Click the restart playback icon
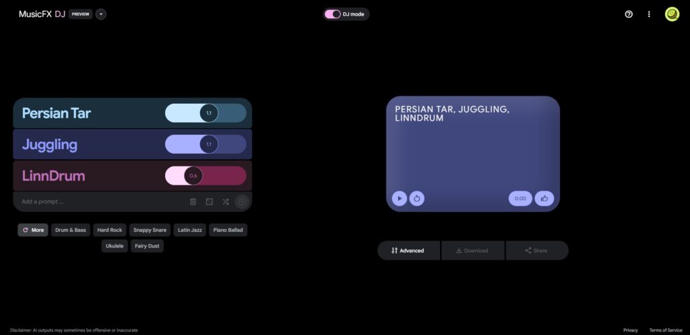This screenshot has height=335, width=690. click(x=416, y=199)
